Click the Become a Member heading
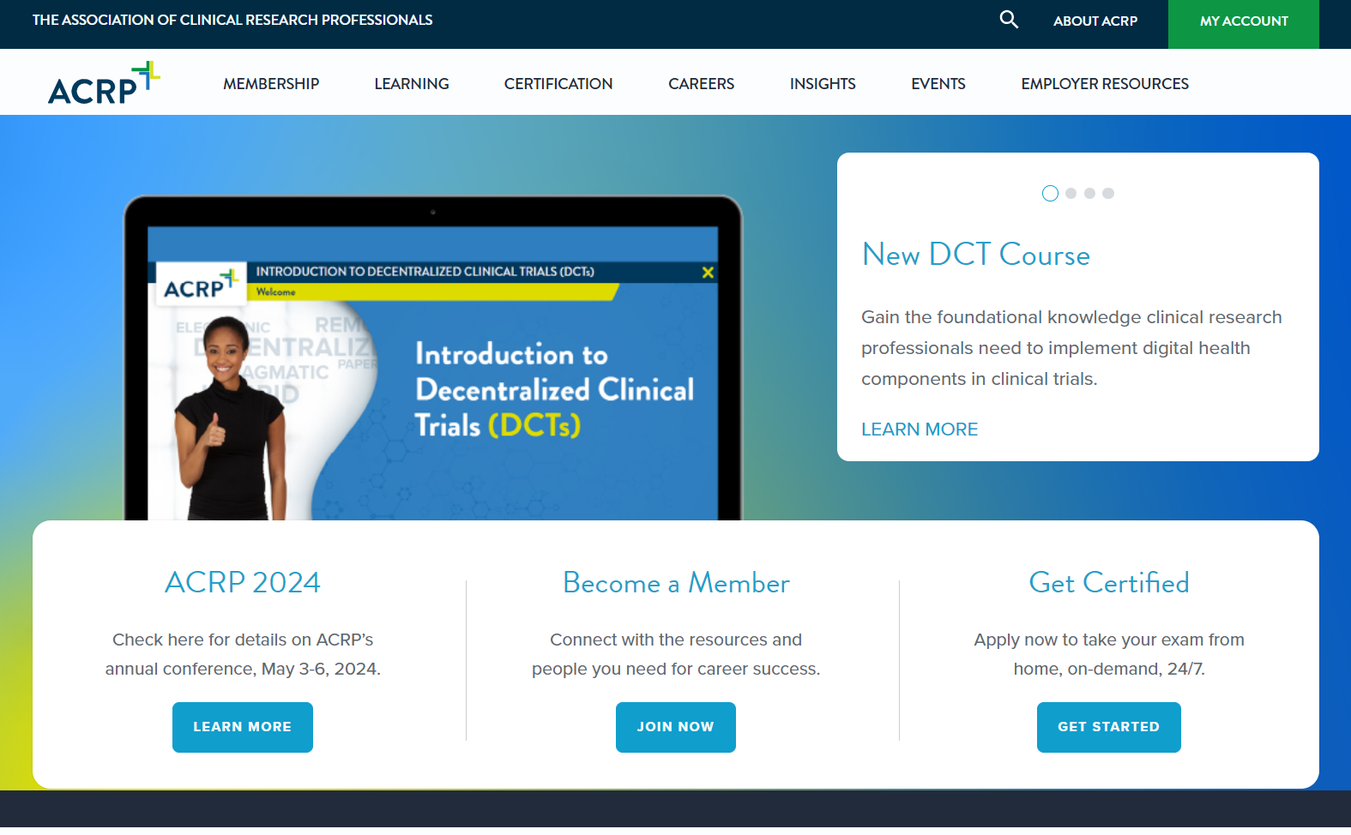 pos(676,583)
